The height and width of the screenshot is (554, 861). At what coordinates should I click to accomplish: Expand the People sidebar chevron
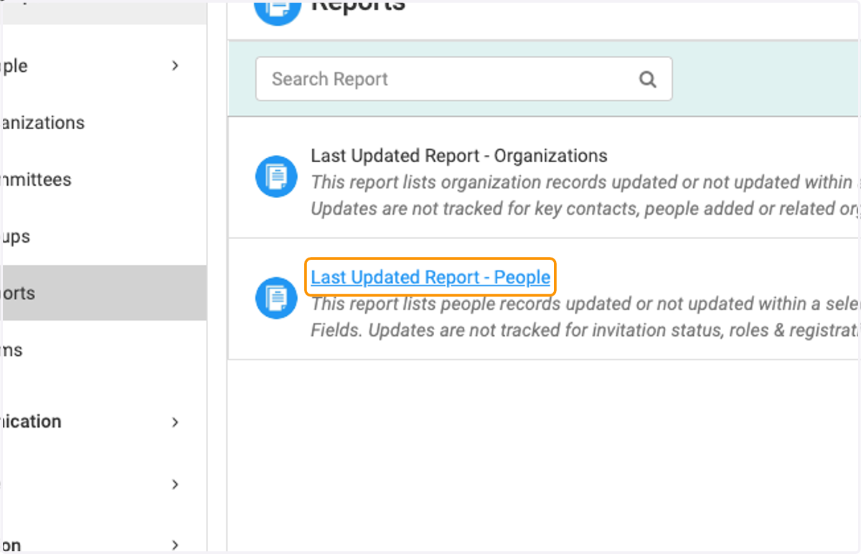(175, 66)
